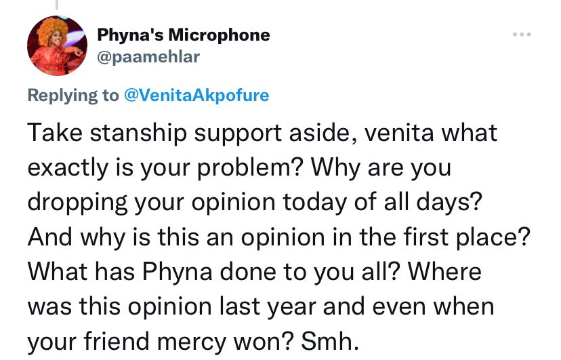Click the 'Replying to' label text
This screenshot has width=561, height=360.
pyautogui.click(x=73, y=96)
